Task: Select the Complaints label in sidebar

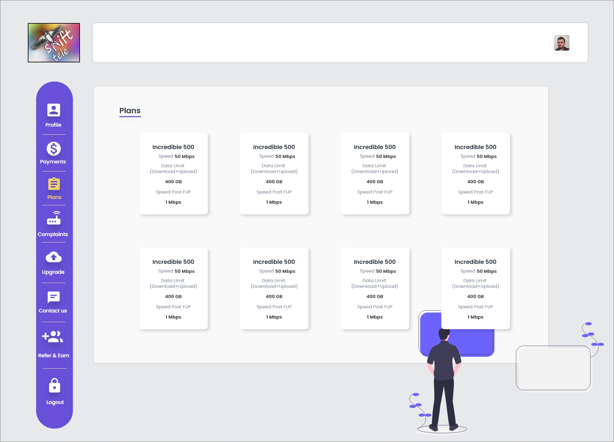Action: point(53,234)
